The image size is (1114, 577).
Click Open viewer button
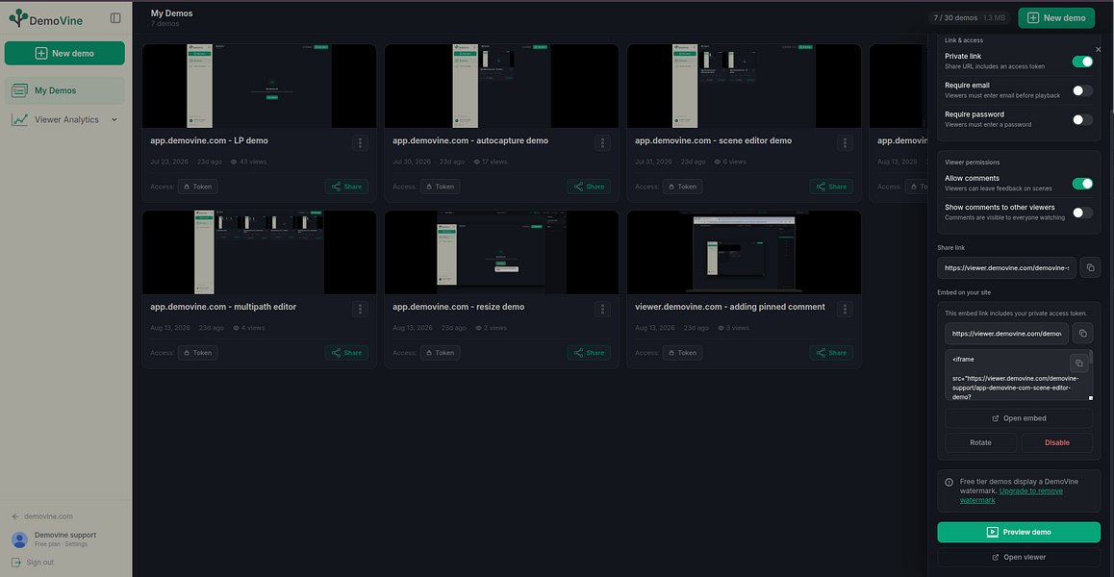[x=1019, y=557]
